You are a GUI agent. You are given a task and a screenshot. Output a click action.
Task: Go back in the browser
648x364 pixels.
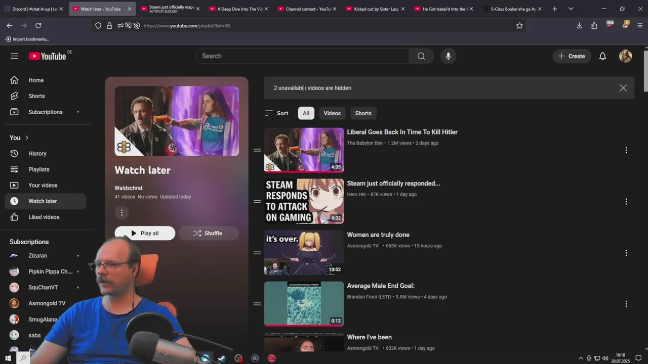pyautogui.click(x=10, y=25)
